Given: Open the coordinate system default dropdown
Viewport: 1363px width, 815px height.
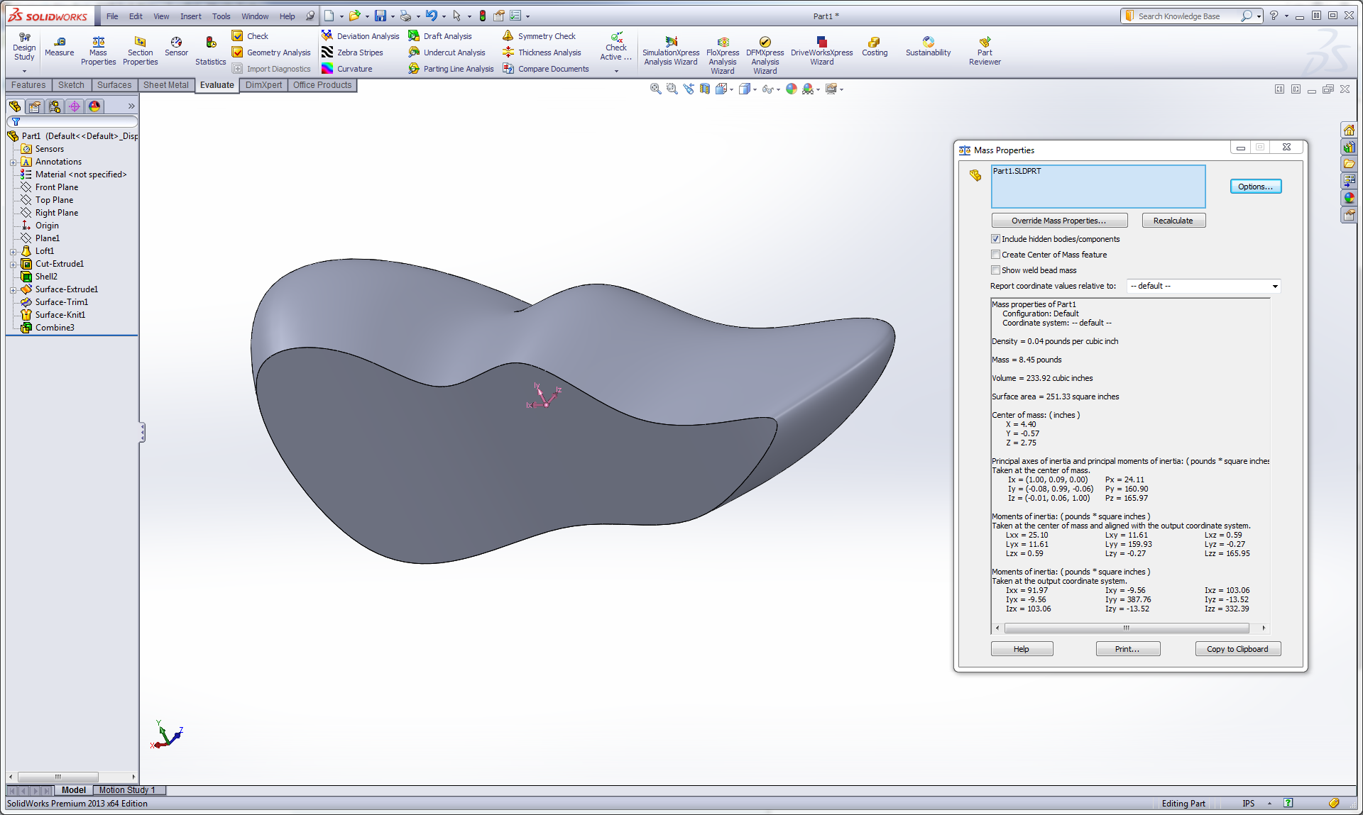Looking at the screenshot, I should 1274,287.
